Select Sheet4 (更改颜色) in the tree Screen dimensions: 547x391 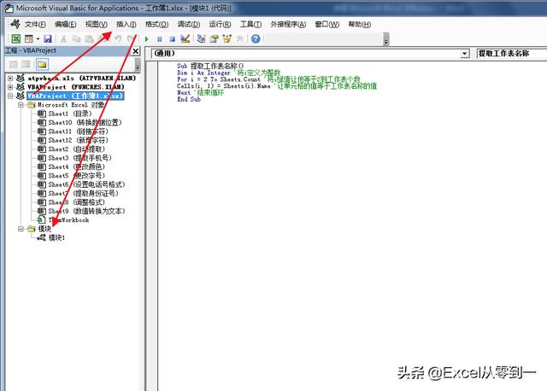(76, 166)
